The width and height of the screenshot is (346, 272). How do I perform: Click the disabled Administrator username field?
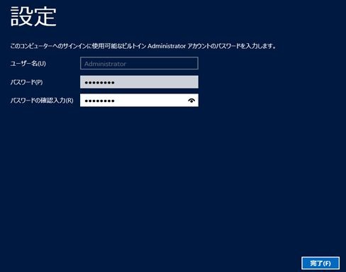tap(139, 63)
